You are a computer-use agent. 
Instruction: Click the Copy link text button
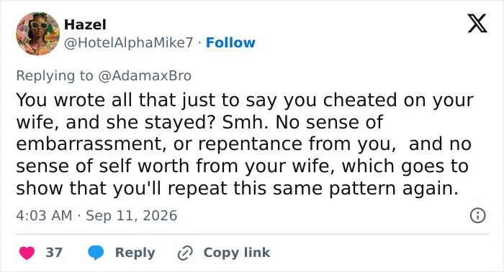237,253
